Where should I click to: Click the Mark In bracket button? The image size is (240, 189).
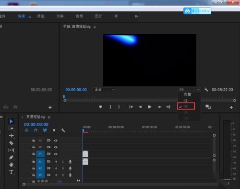pos(110,107)
